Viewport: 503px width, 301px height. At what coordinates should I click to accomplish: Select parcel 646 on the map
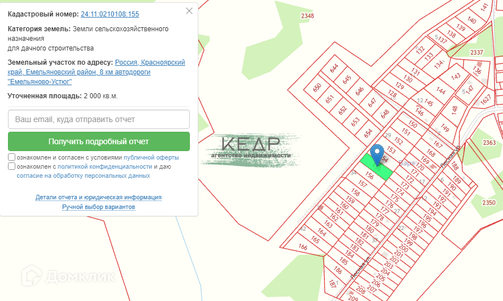[359, 91]
